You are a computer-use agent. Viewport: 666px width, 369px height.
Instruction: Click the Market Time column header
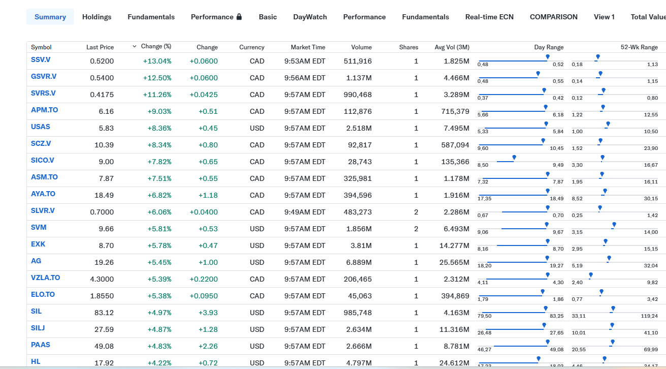308,47
